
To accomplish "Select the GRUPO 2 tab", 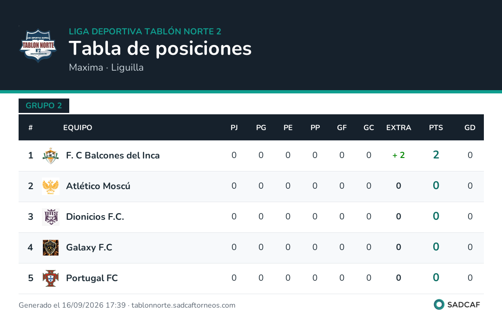I will click(x=44, y=105).
